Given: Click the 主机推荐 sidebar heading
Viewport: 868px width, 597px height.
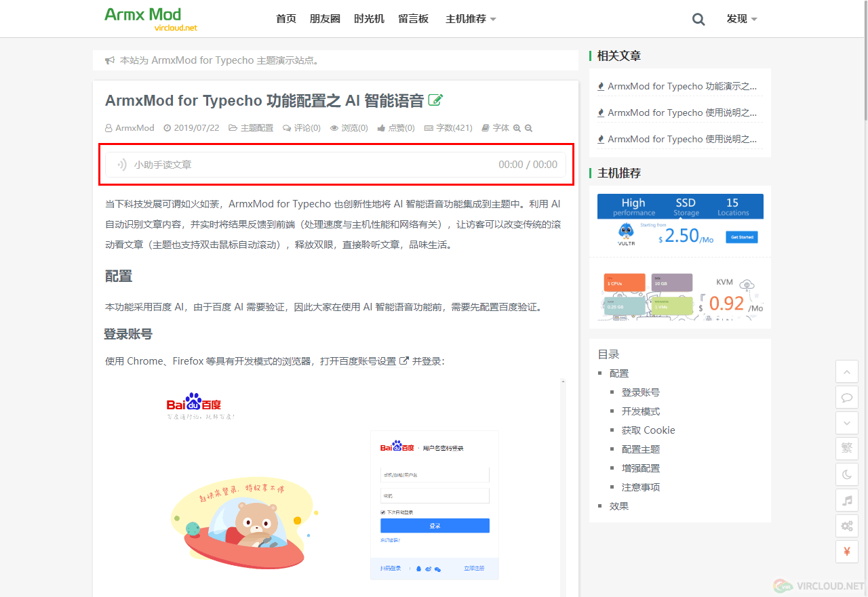Looking at the screenshot, I should click(x=619, y=173).
